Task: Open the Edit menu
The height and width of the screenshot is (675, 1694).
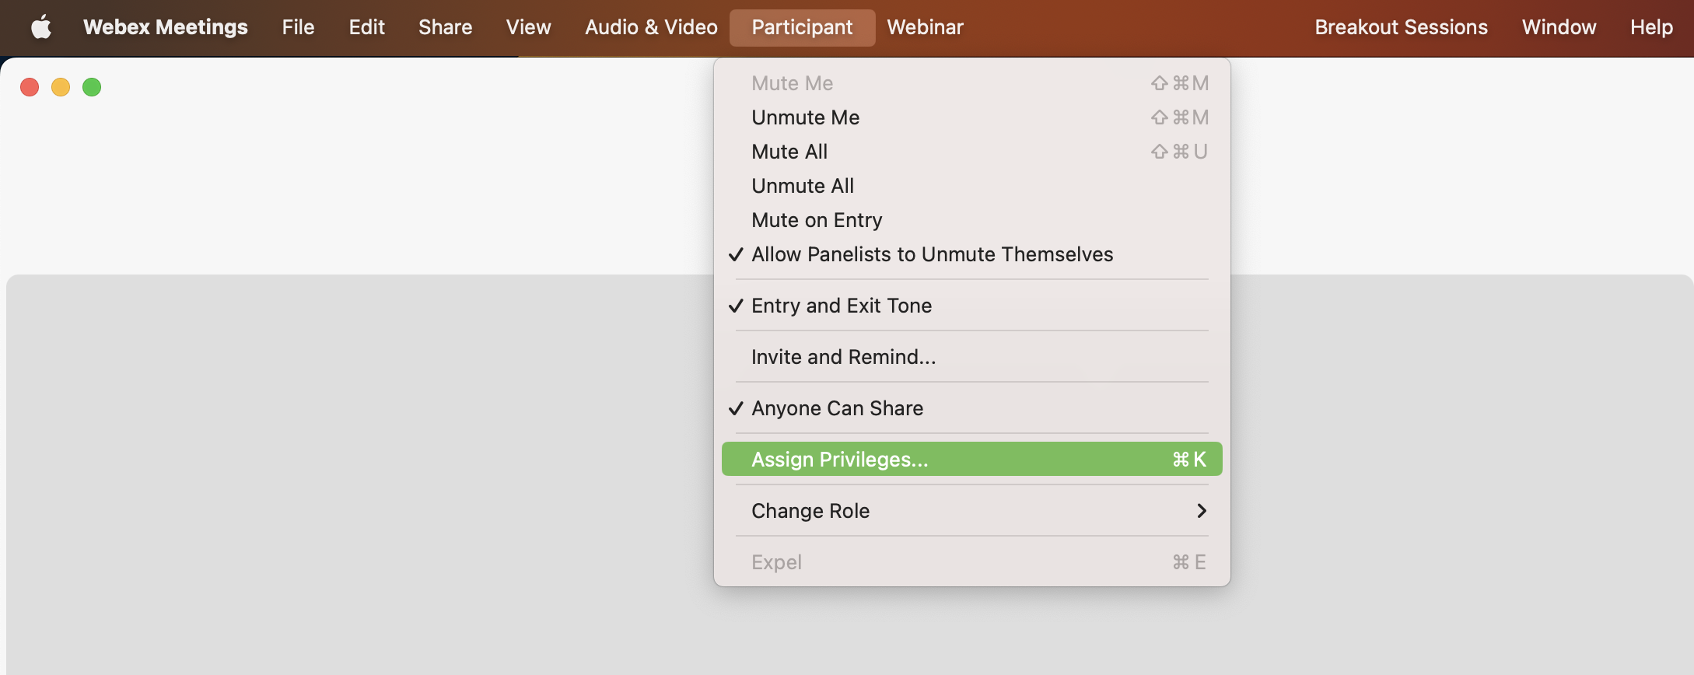Action: 367,27
